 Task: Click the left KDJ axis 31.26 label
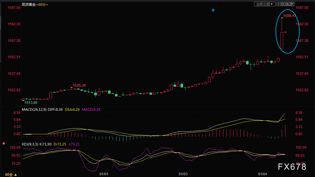pyautogui.click(x=16, y=163)
